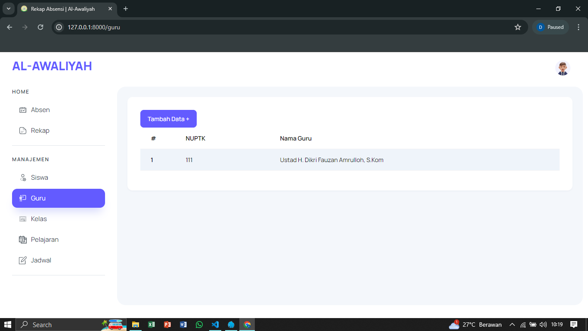This screenshot has width=588, height=331.
Task: Click the Rekap document icon
Action: tap(23, 131)
